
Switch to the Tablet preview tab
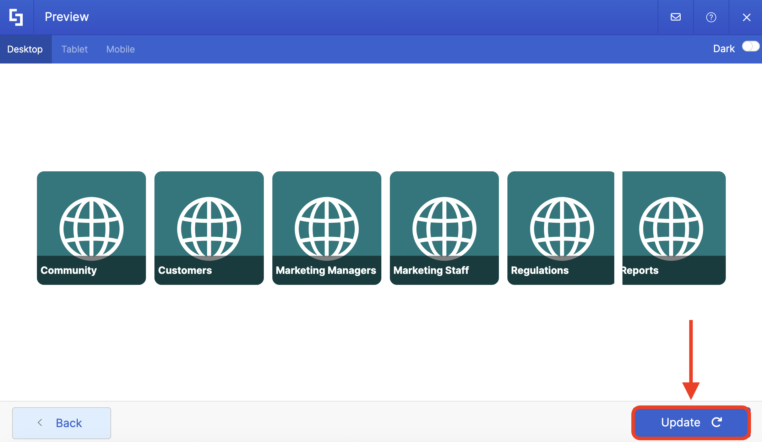(x=74, y=49)
